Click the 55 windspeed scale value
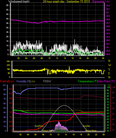Viewport: 116px width, 138px height. point(7,5)
